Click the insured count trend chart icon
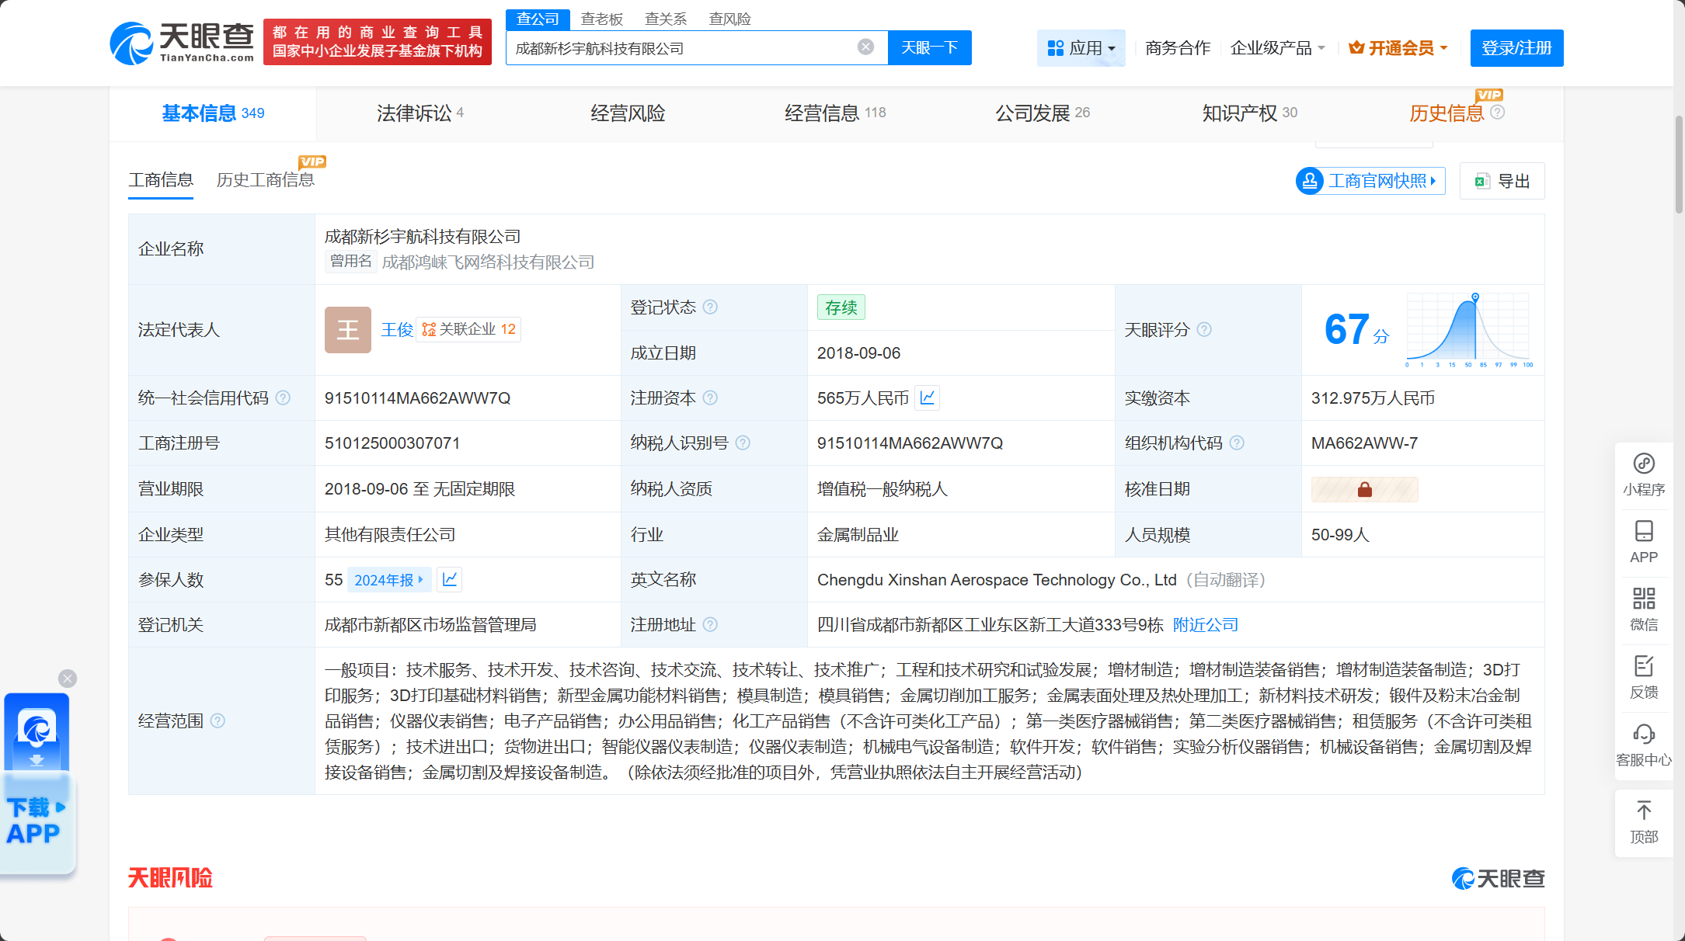 (450, 580)
